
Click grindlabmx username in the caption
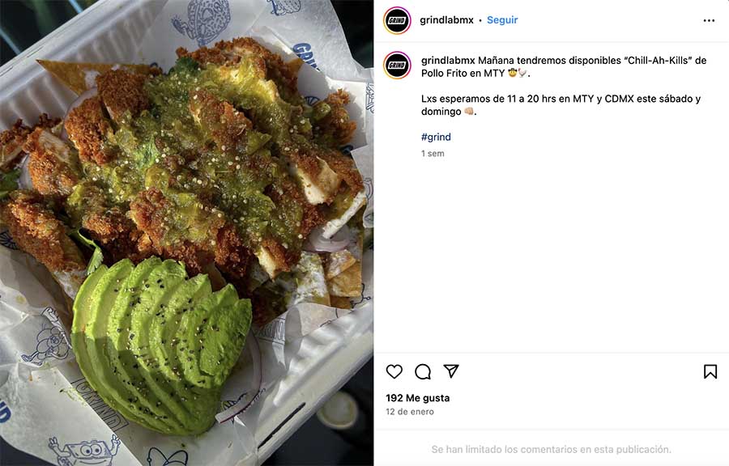[x=448, y=61]
